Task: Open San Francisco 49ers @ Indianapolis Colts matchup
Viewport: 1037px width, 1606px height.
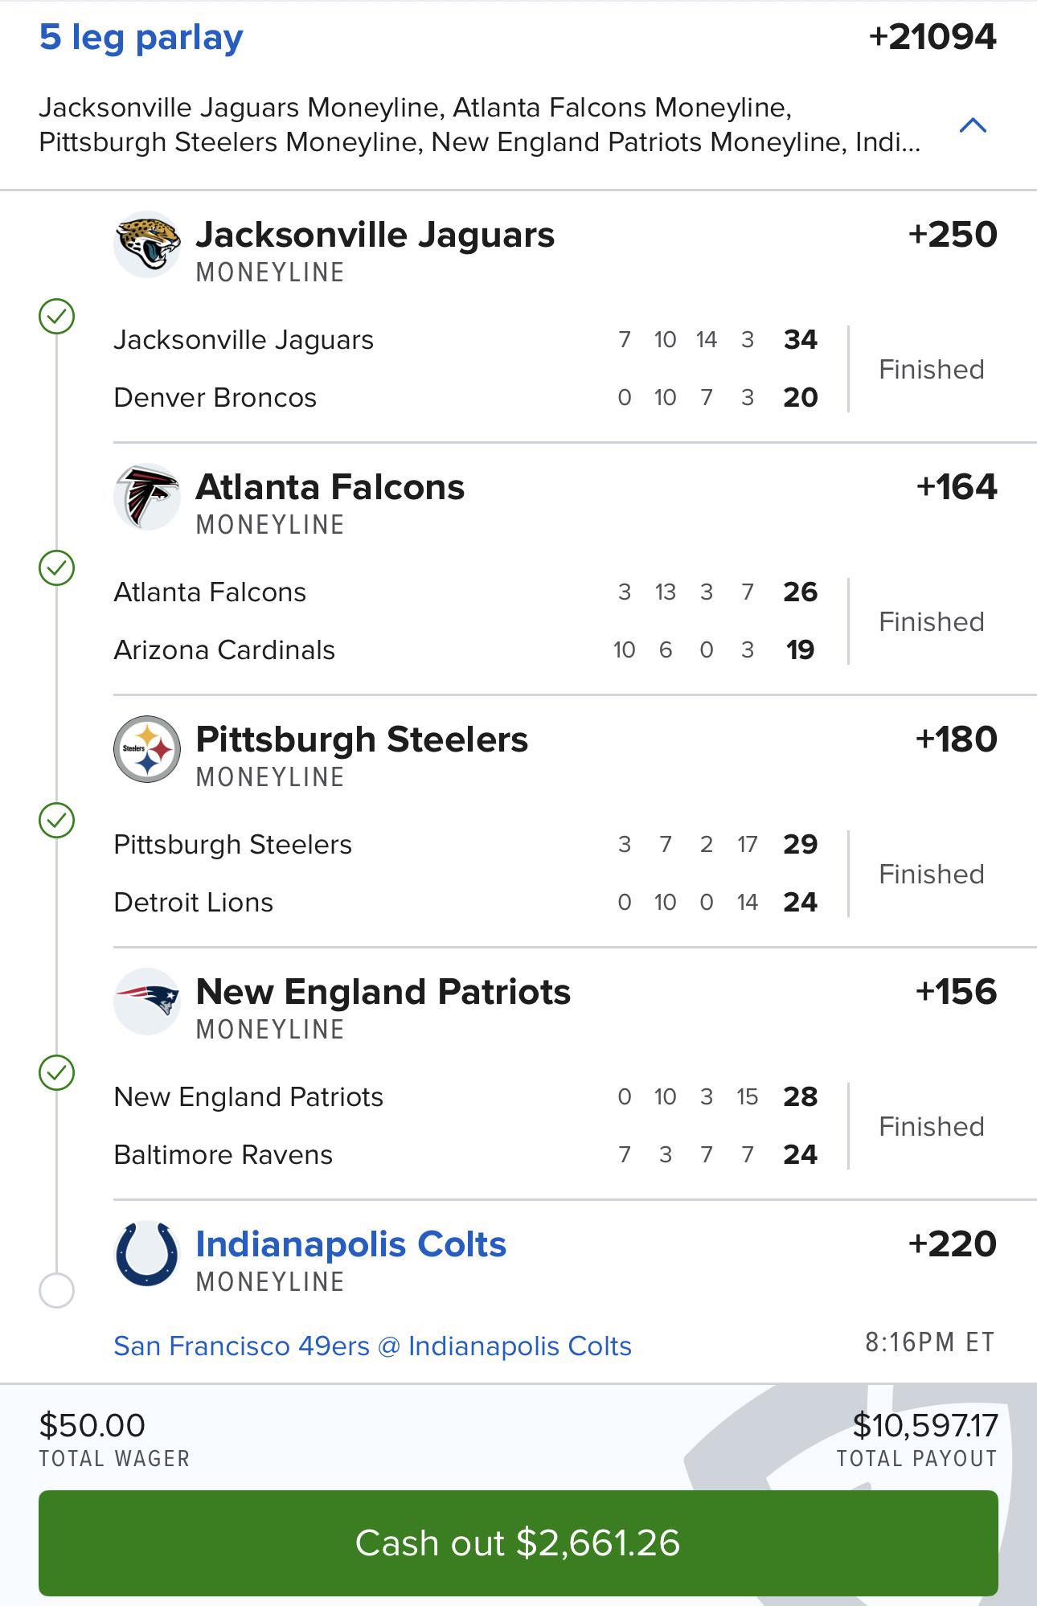Action: (x=373, y=1346)
